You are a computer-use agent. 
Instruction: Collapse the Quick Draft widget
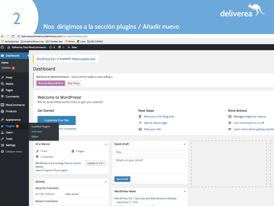point(185,144)
